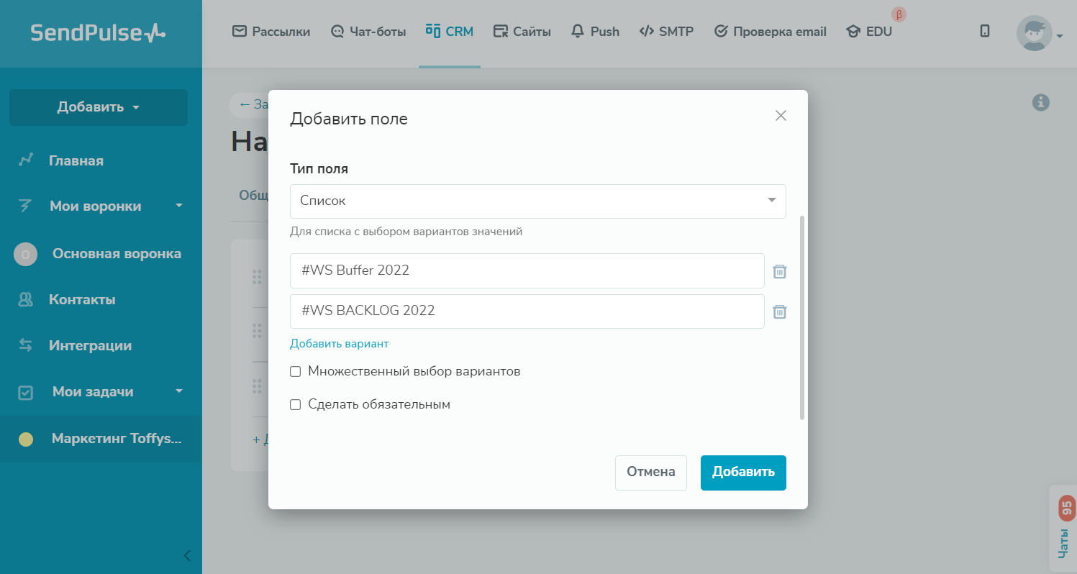Collapse the sidebar with the chevron arrow
This screenshot has width=1077, height=574.
pyautogui.click(x=187, y=555)
